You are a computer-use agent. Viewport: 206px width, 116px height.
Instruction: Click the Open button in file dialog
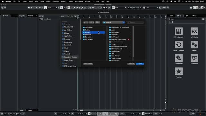[140, 64]
